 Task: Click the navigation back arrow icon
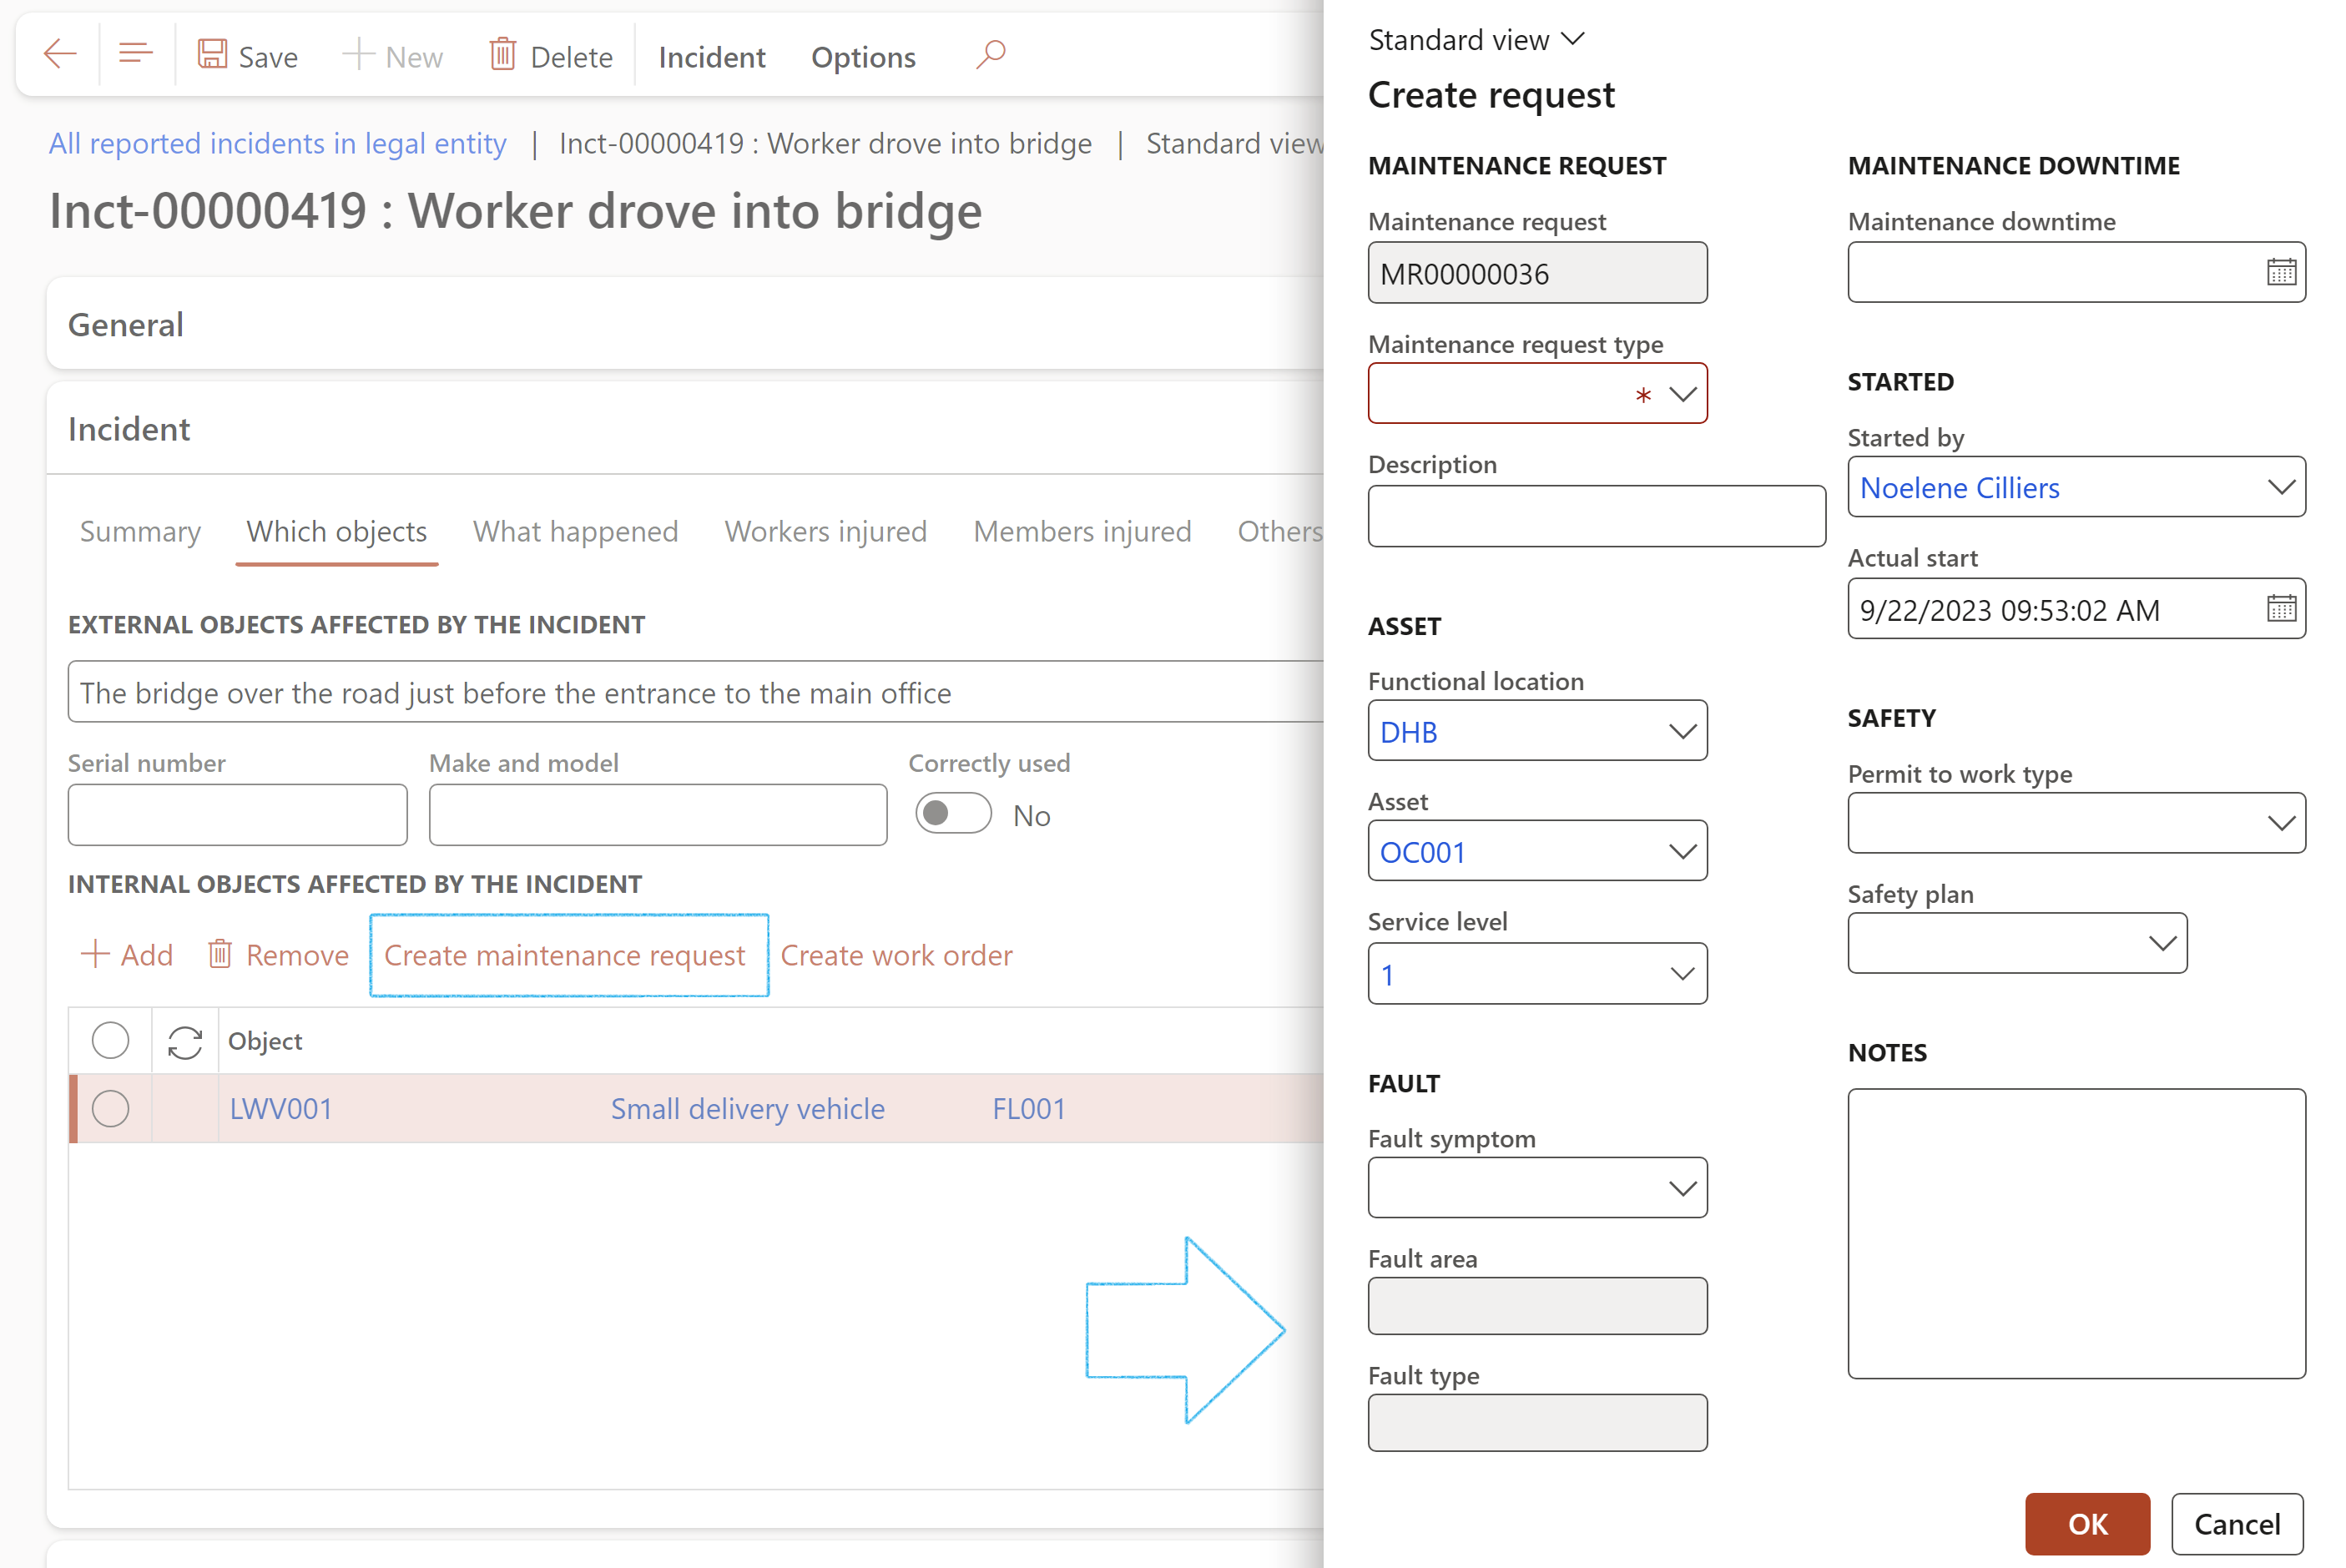pyautogui.click(x=59, y=53)
